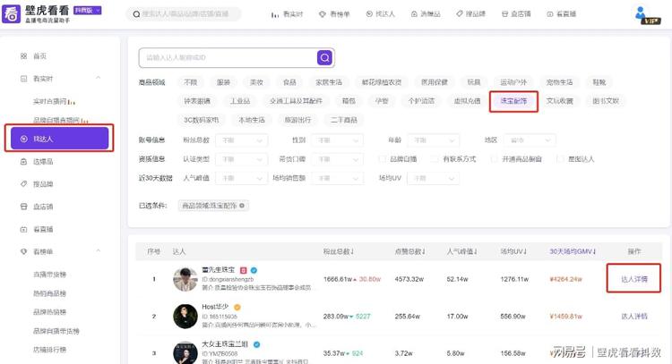Open the 年龄 dropdown
This screenshot has width=672, height=364.
[434, 140]
